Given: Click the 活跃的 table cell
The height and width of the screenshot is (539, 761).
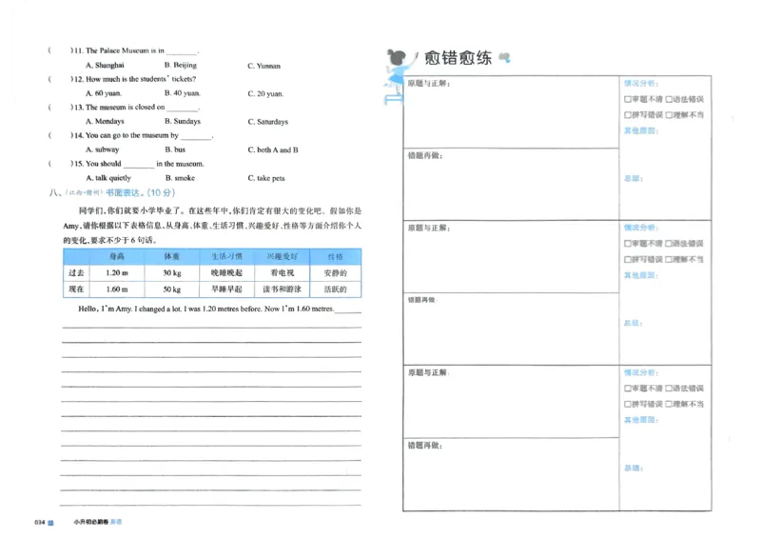Looking at the screenshot, I should (336, 289).
